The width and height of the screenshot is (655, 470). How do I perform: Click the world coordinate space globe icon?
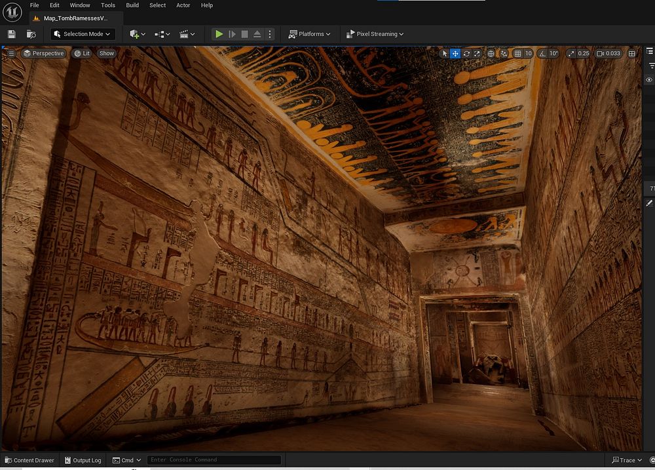pos(491,54)
